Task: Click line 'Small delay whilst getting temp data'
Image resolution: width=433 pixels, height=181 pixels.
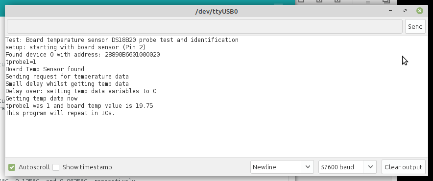Action: [x=67, y=83]
